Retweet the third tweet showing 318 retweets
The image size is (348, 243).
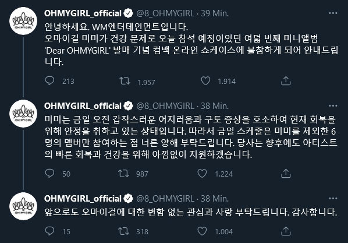click(x=123, y=231)
